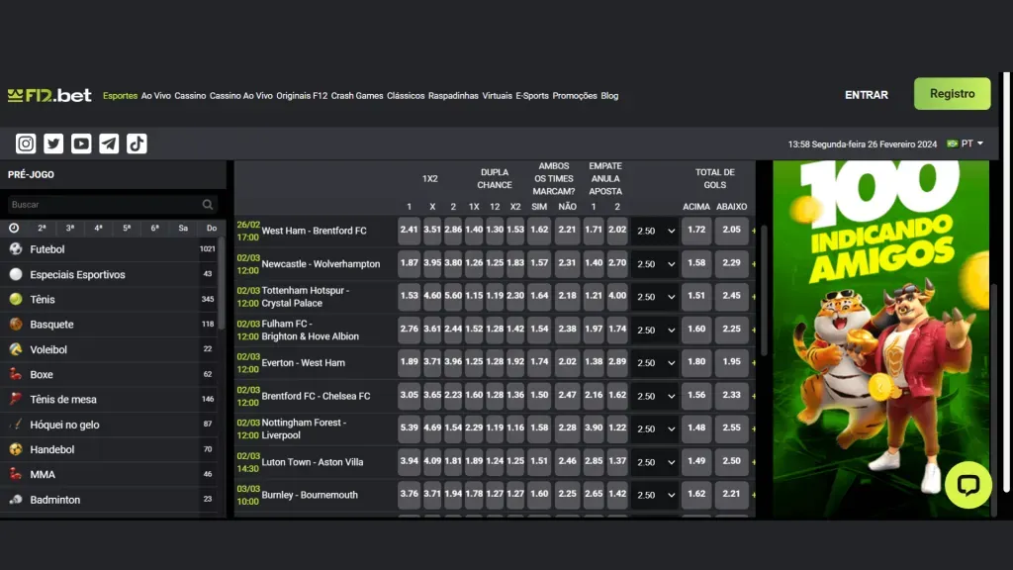Select odds 2.41 for West Ham win
This screenshot has height=570, width=1013.
(x=409, y=230)
